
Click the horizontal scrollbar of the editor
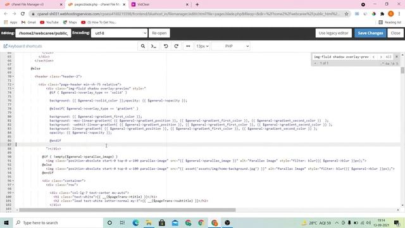click(127, 210)
